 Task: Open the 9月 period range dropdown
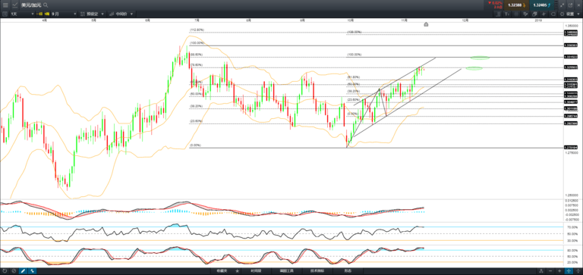[64, 14]
